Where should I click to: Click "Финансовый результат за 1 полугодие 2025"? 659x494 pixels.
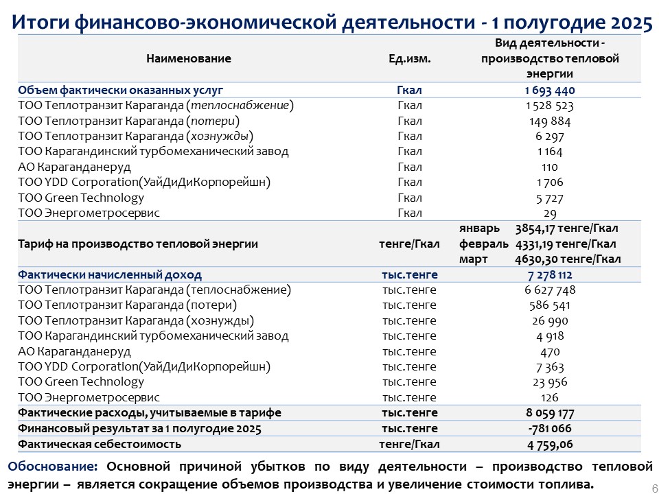(x=139, y=428)
